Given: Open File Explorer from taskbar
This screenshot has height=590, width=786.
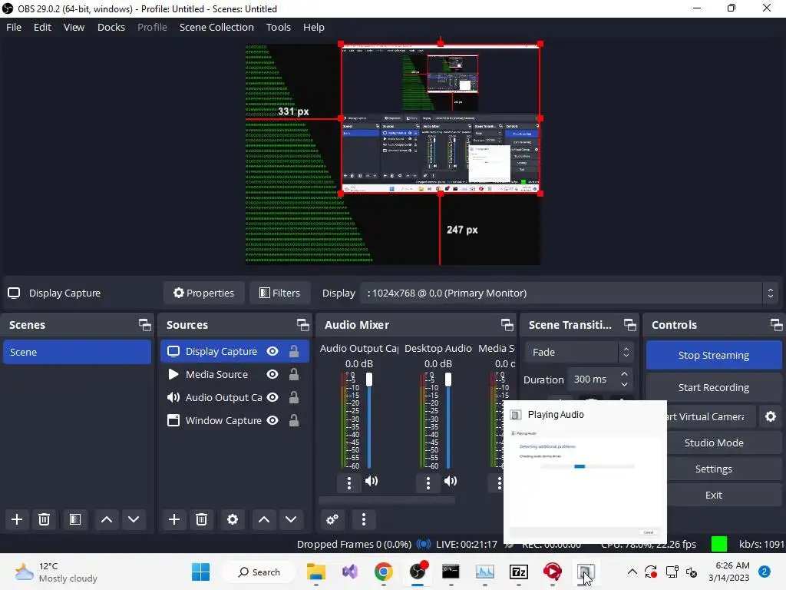Looking at the screenshot, I should pos(316,572).
